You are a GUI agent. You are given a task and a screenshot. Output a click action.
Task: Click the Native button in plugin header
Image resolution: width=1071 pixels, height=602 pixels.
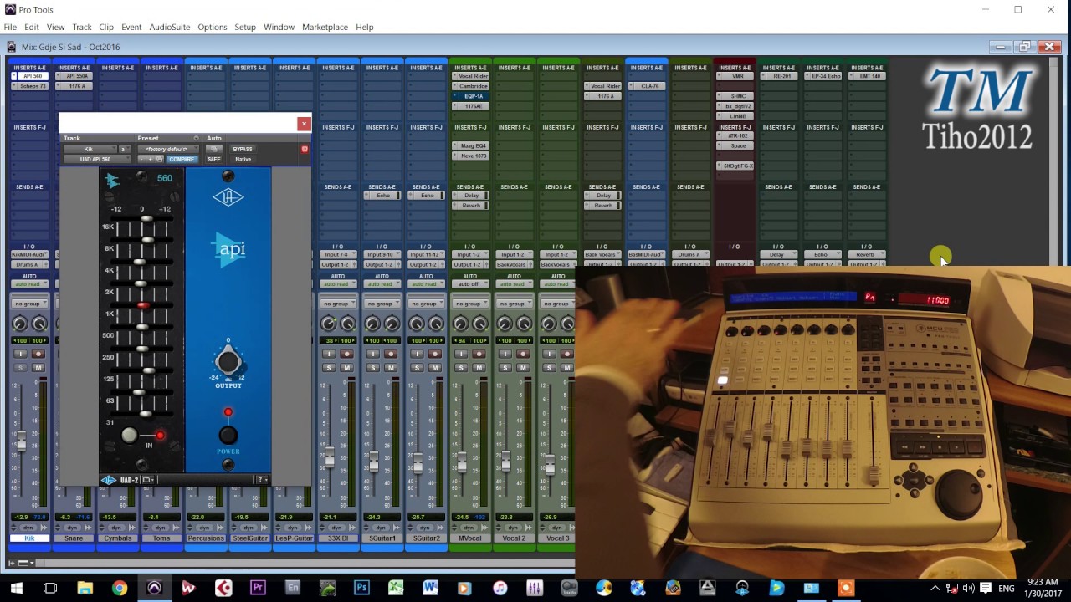coord(243,159)
